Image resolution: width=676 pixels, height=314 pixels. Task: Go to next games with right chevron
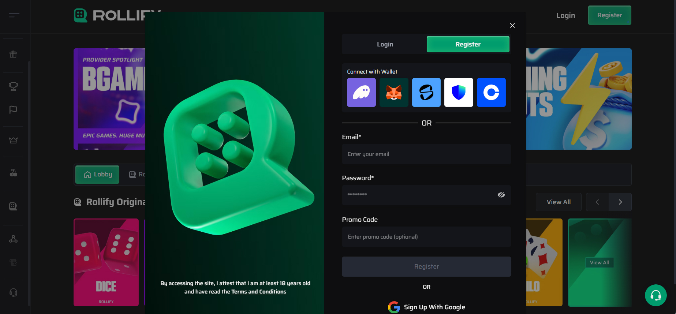pyautogui.click(x=620, y=202)
